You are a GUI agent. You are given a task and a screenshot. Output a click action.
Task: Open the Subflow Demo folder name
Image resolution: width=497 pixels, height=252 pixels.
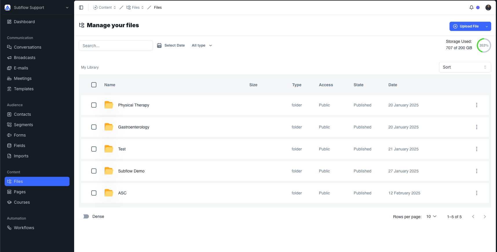[131, 171]
